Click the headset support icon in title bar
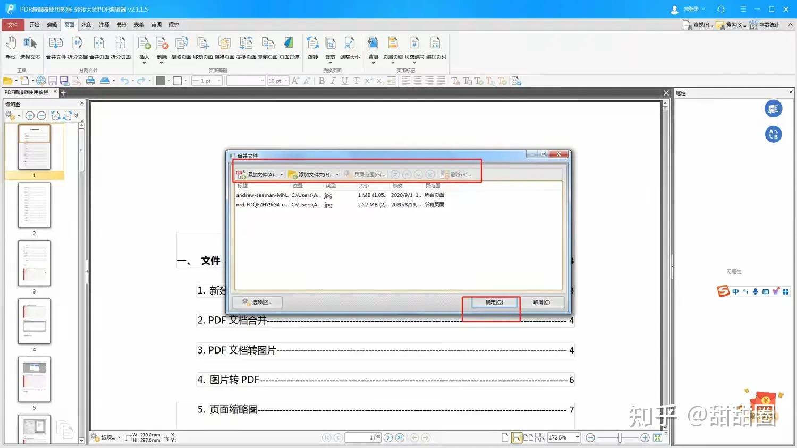Viewport: 797px width, 448px height. tap(720, 9)
